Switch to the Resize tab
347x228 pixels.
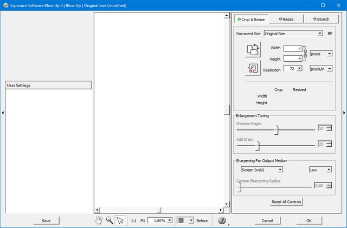[286, 19]
